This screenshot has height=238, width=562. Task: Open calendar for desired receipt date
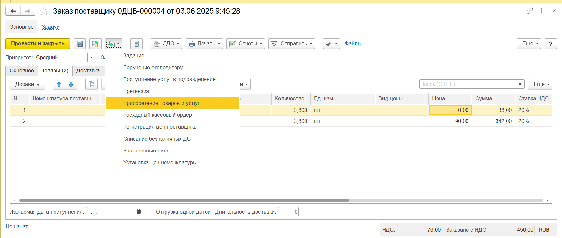tap(139, 212)
